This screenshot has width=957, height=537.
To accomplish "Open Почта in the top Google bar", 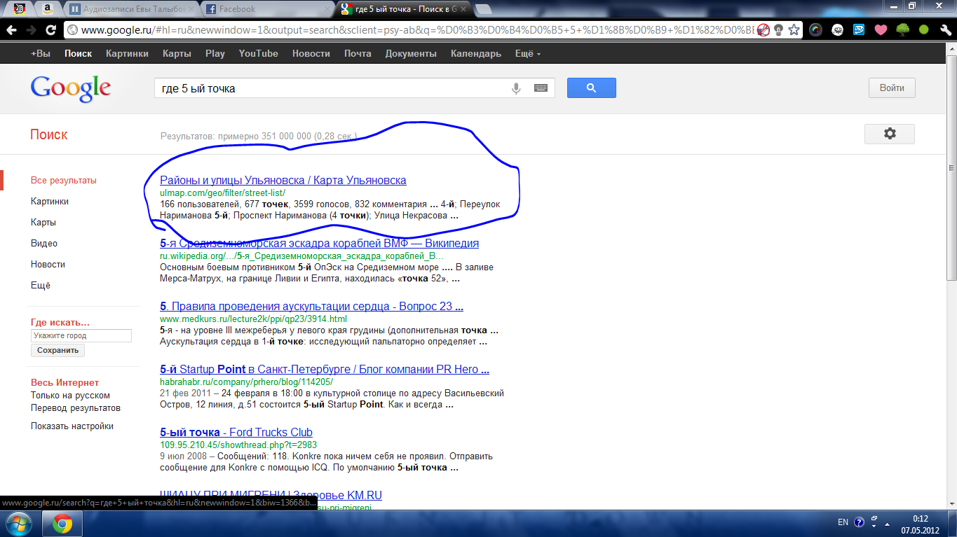I will 358,53.
